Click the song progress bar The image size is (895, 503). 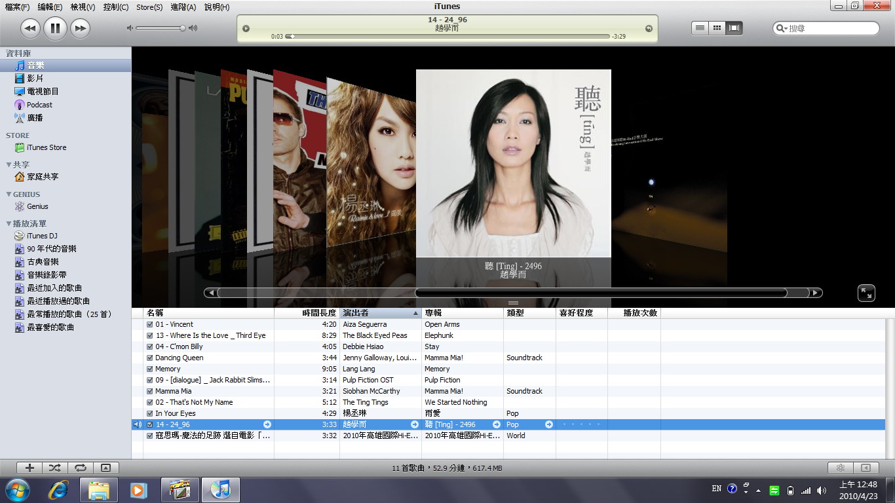click(x=447, y=37)
